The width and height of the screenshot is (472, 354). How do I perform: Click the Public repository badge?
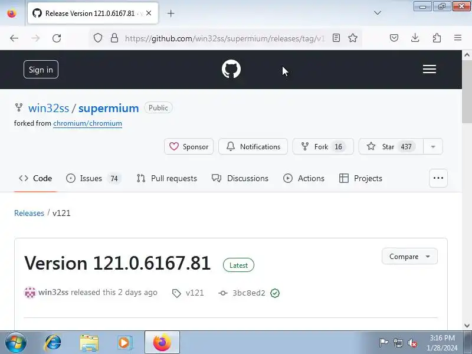point(158,108)
